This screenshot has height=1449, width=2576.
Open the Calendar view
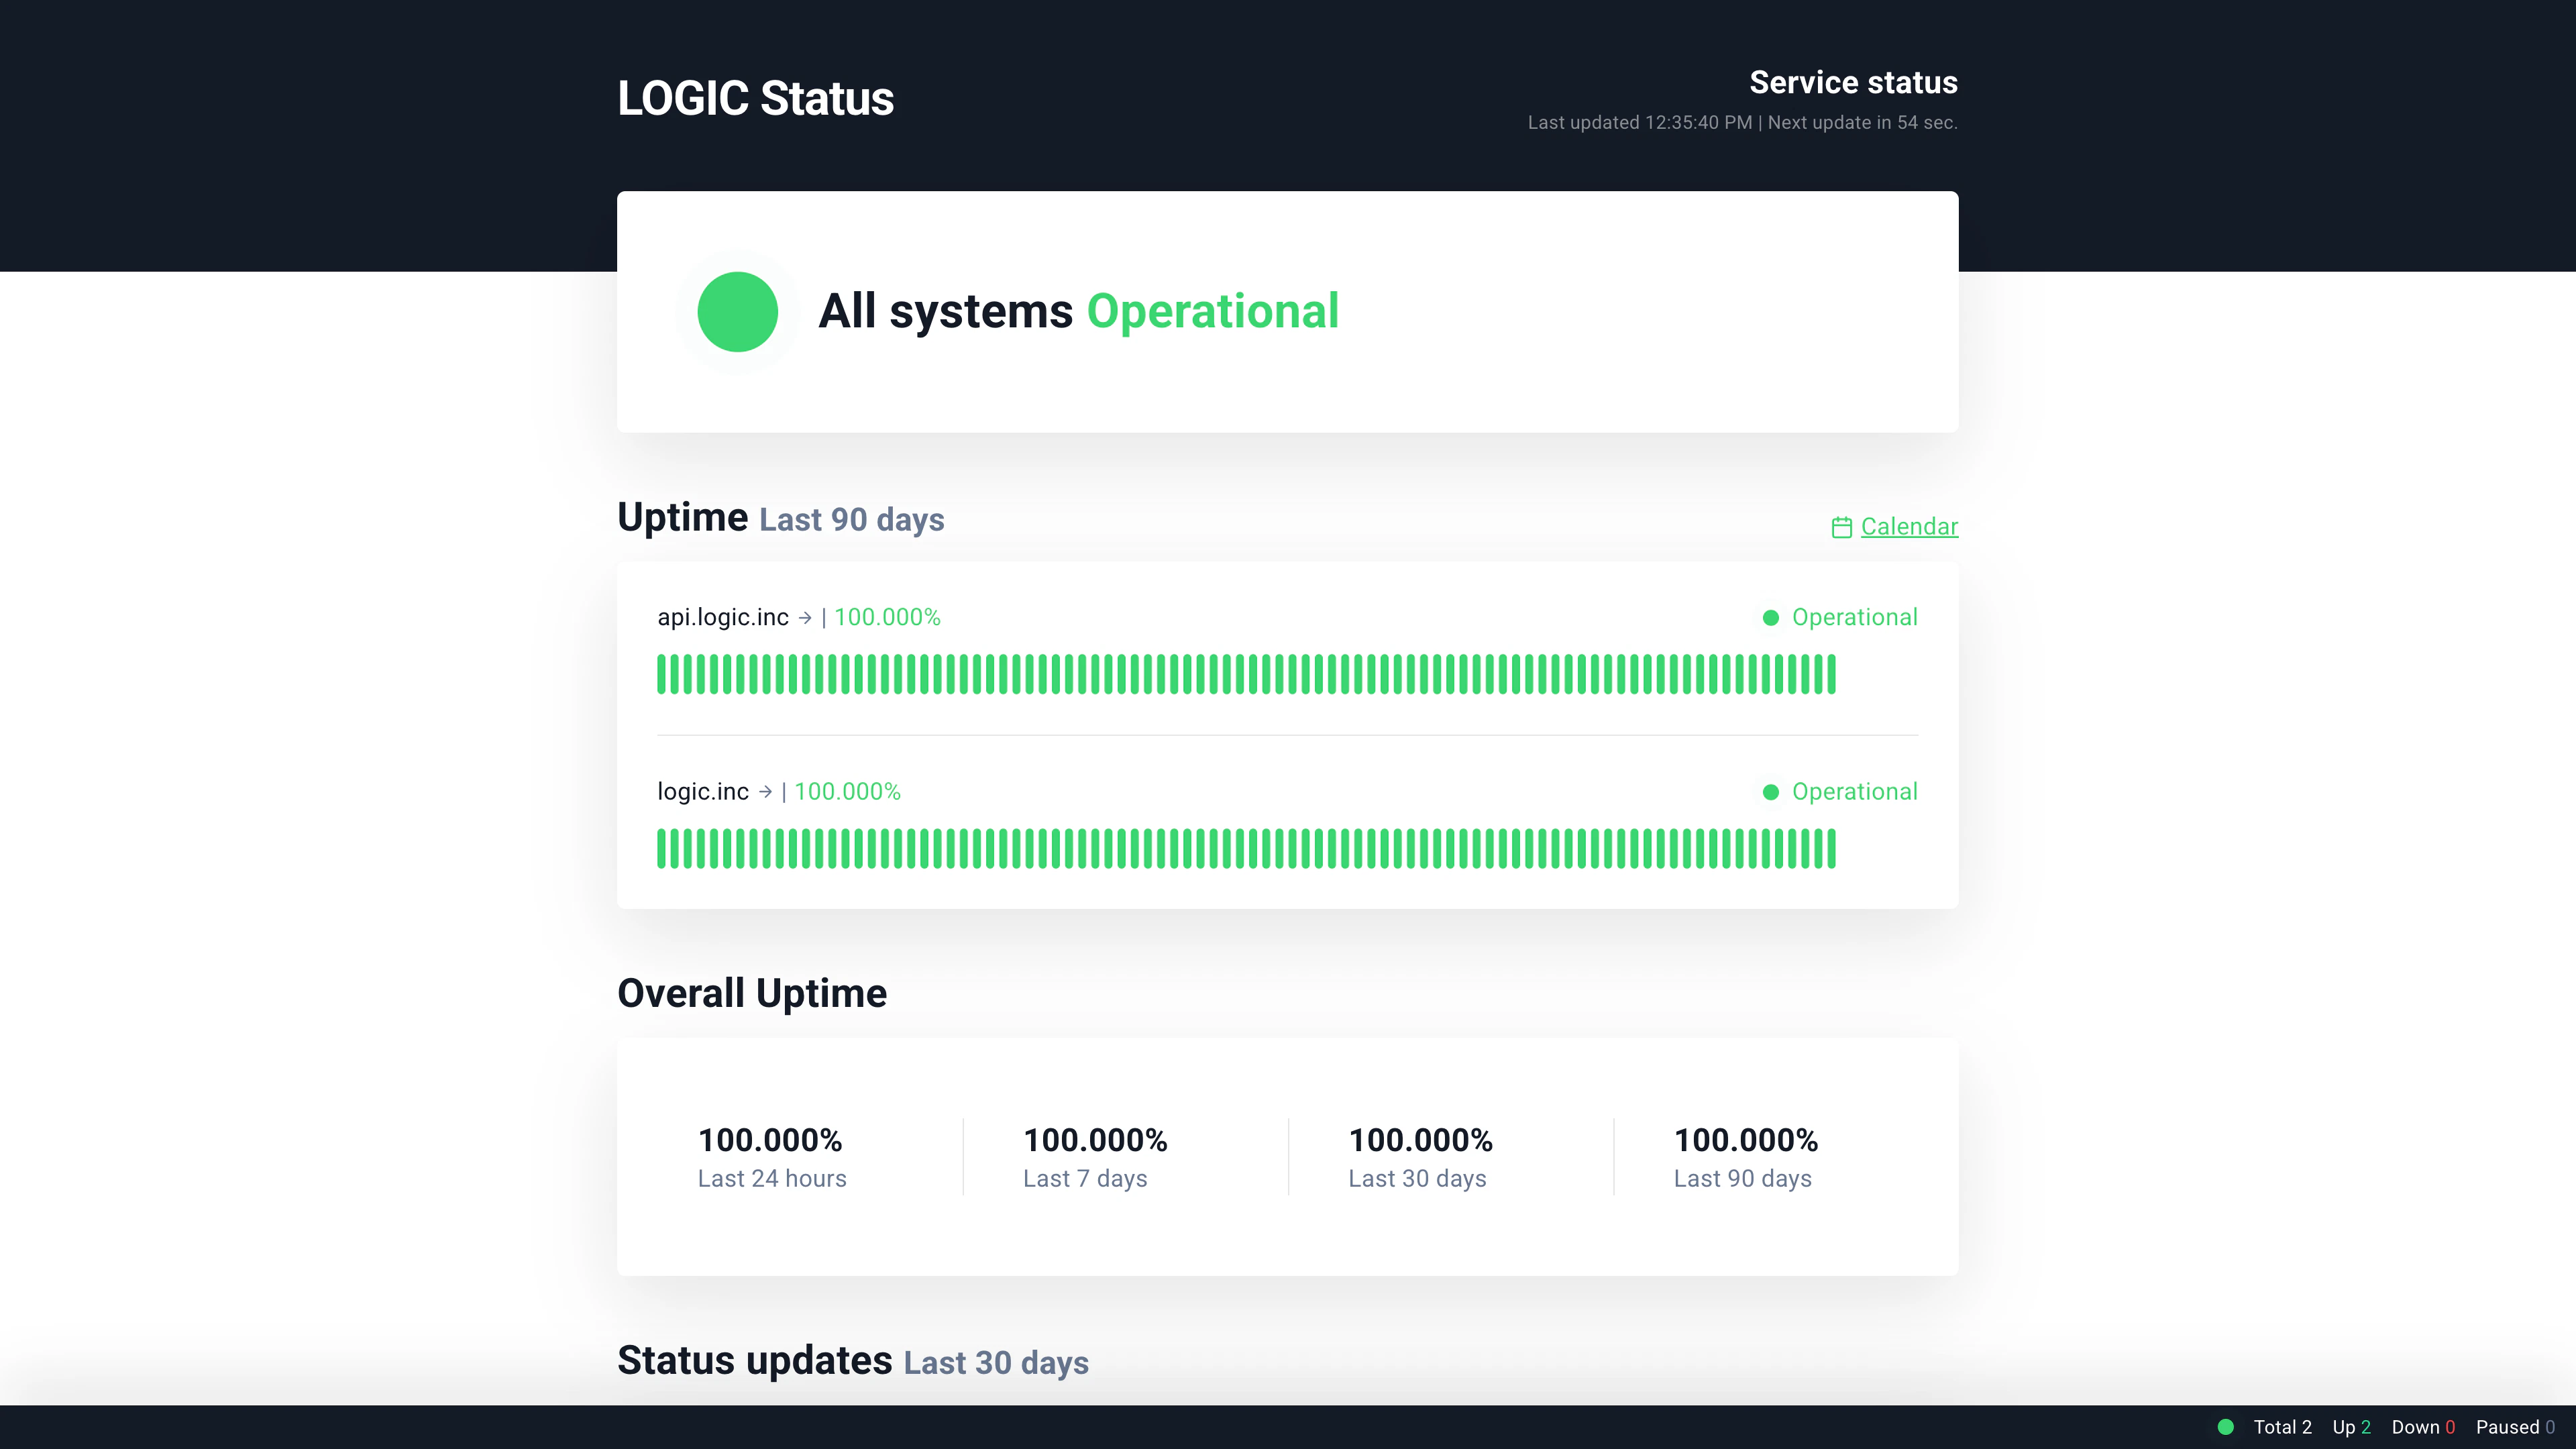(x=1909, y=527)
